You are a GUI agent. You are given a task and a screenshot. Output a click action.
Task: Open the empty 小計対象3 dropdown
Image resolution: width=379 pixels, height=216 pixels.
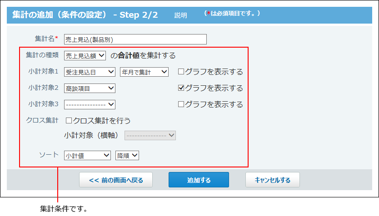tap(90, 104)
